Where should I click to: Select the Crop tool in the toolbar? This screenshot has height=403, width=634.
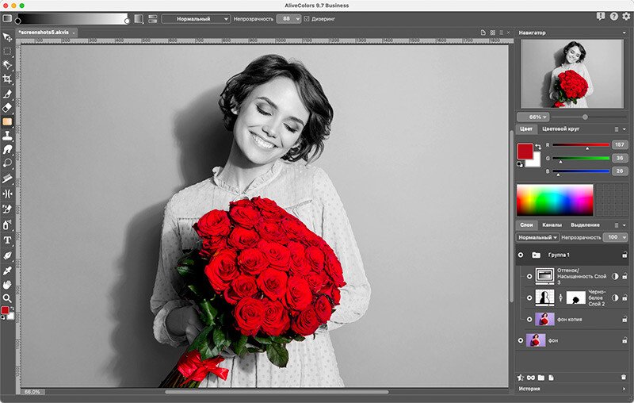pos(7,79)
